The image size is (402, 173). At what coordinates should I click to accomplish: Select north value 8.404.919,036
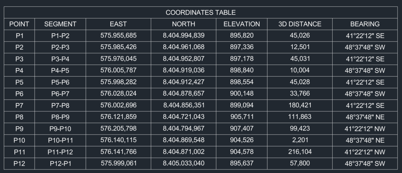(184, 70)
